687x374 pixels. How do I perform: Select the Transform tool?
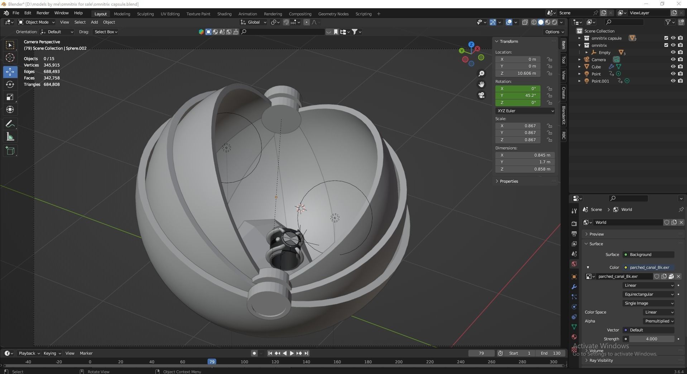10,109
